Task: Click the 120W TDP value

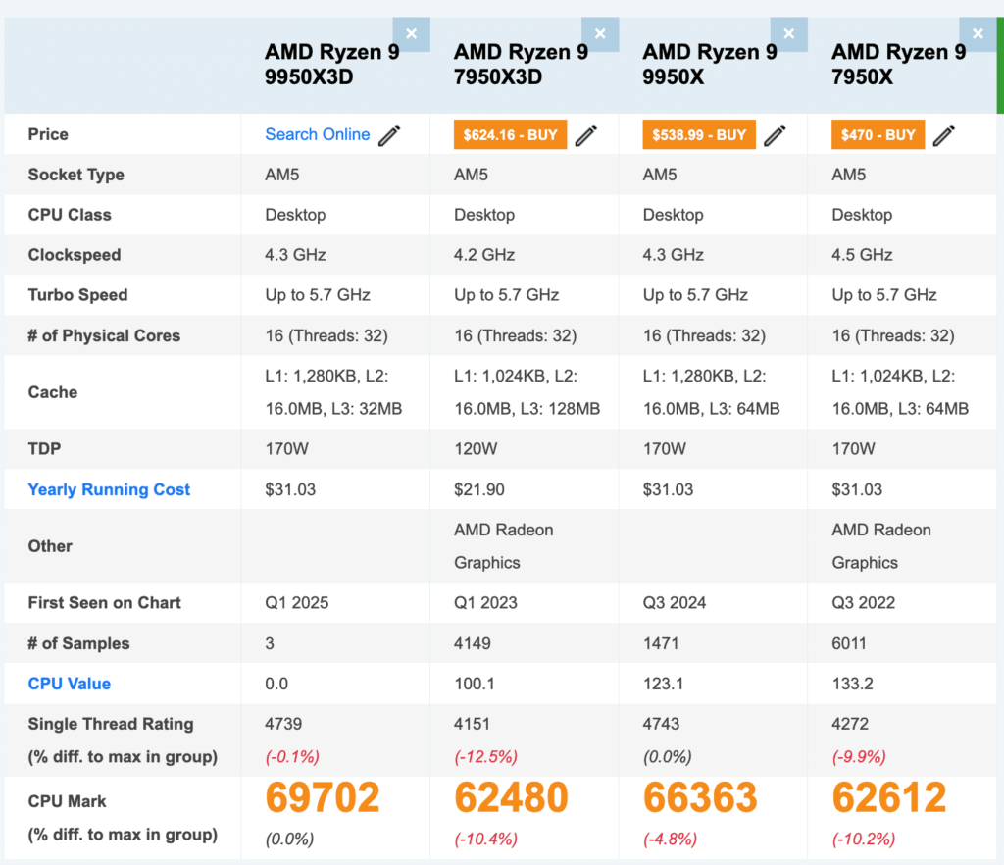Action: 476,448
